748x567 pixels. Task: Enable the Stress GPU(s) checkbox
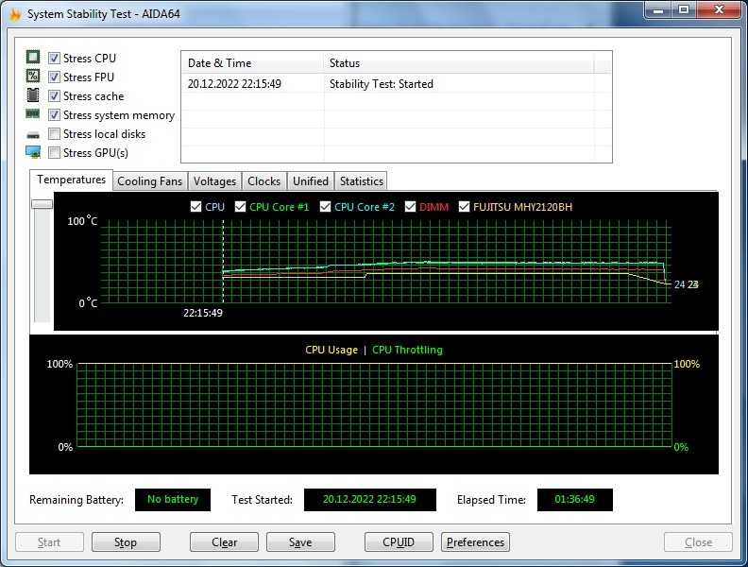[55, 153]
